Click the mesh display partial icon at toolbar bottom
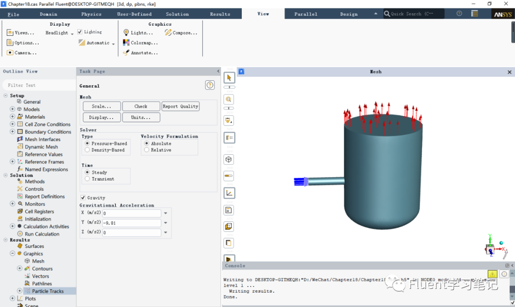Image resolution: width=515 pixels, height=307 pixels. 229,258
